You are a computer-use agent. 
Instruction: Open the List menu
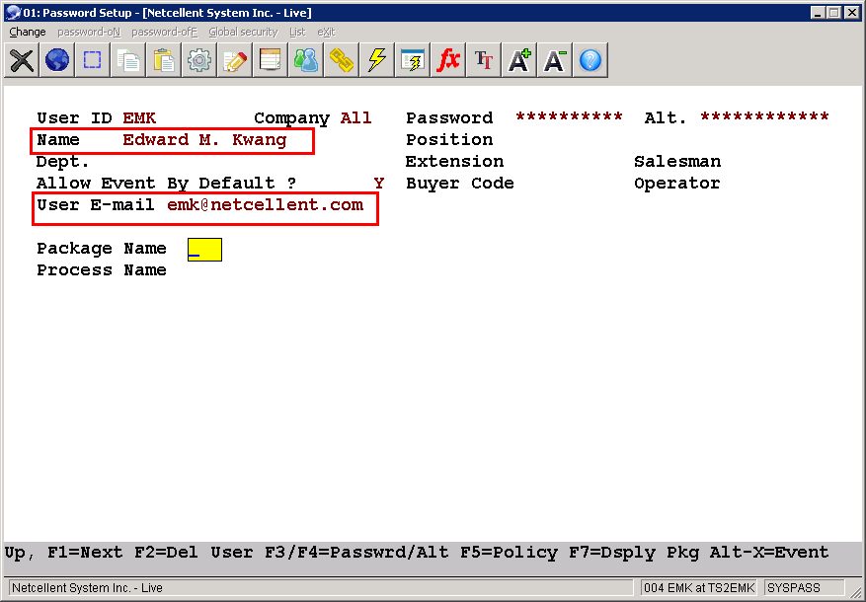click(297, 32)
